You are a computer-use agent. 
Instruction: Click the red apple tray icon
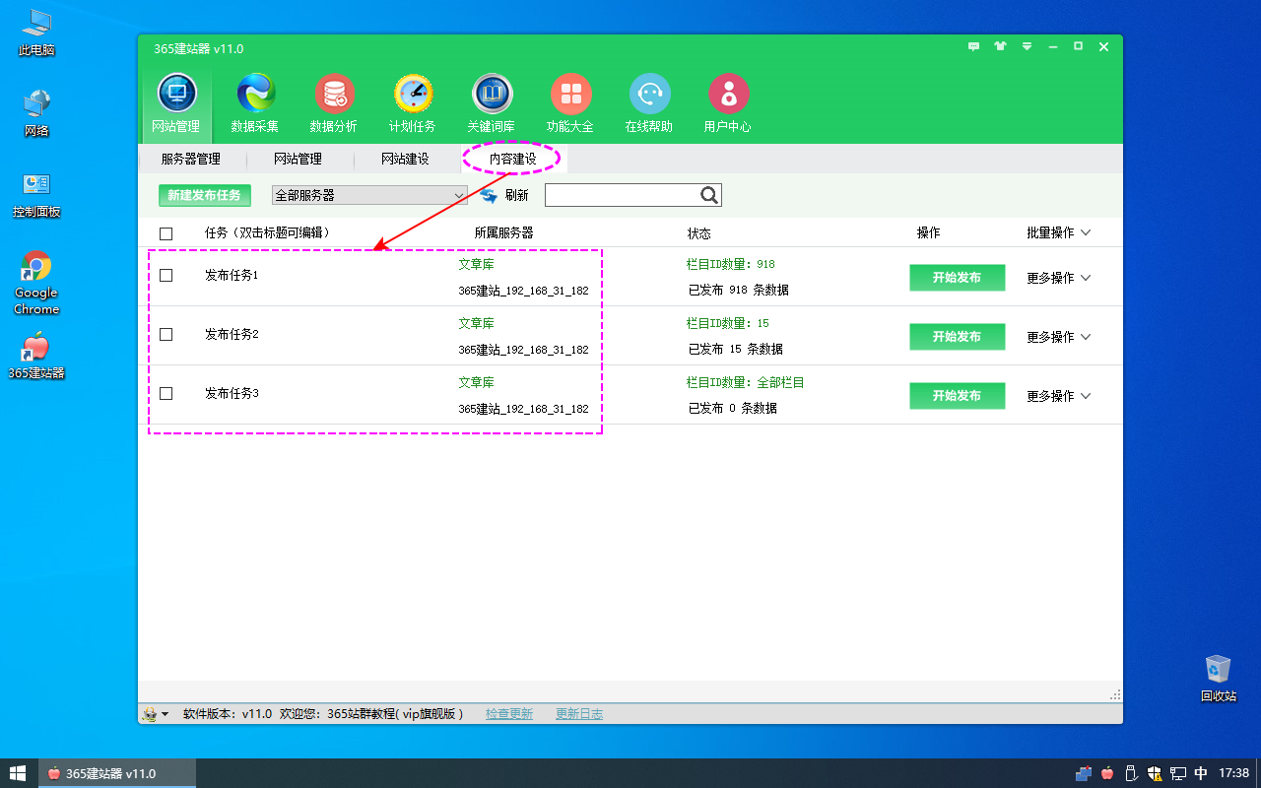(x=1107, y=773)
